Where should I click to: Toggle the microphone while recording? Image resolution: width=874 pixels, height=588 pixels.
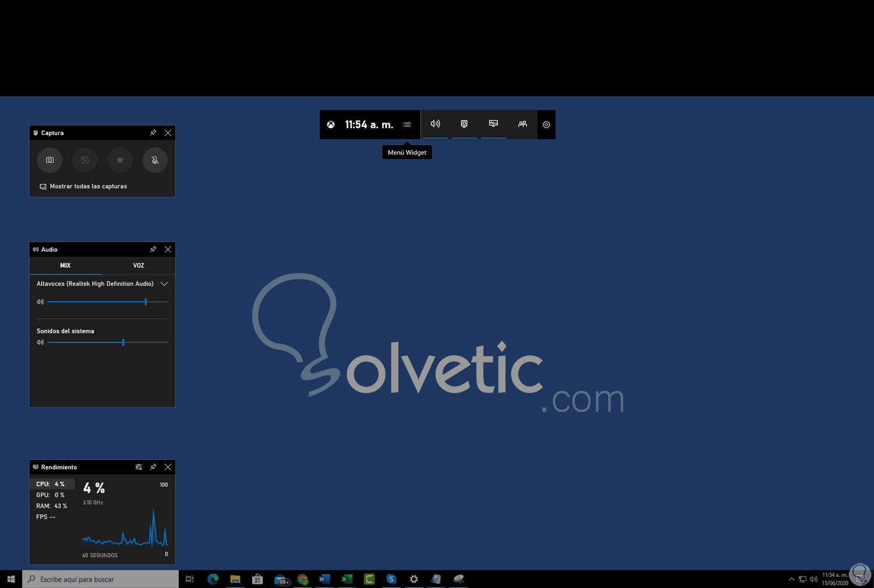click(155, 160)
